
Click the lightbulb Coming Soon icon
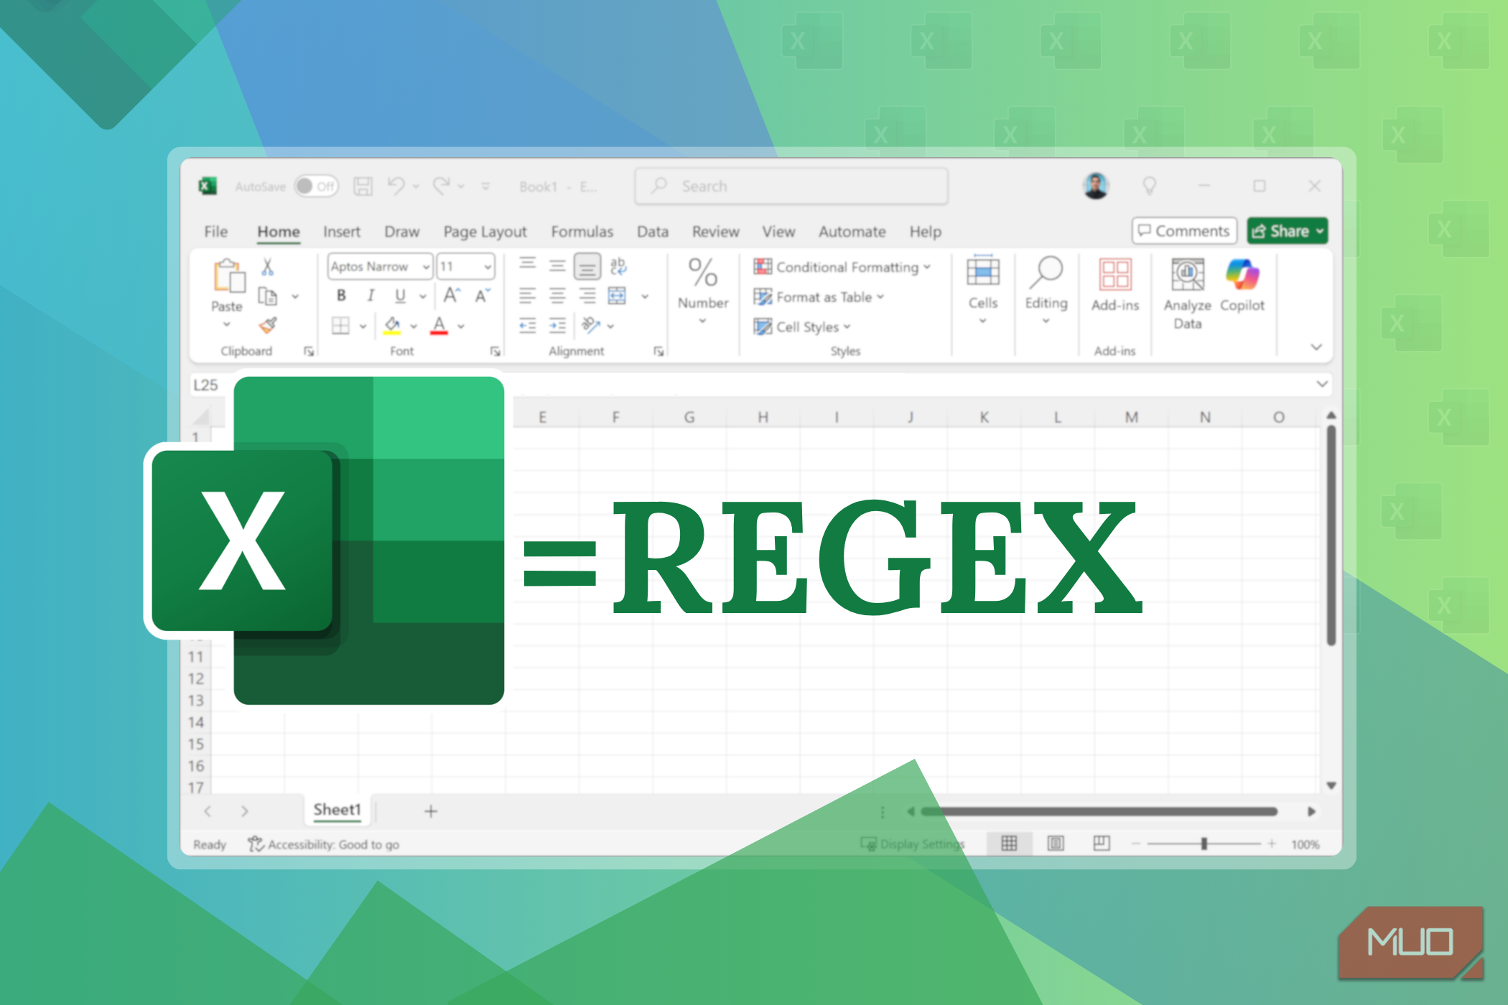(1150, 186)
